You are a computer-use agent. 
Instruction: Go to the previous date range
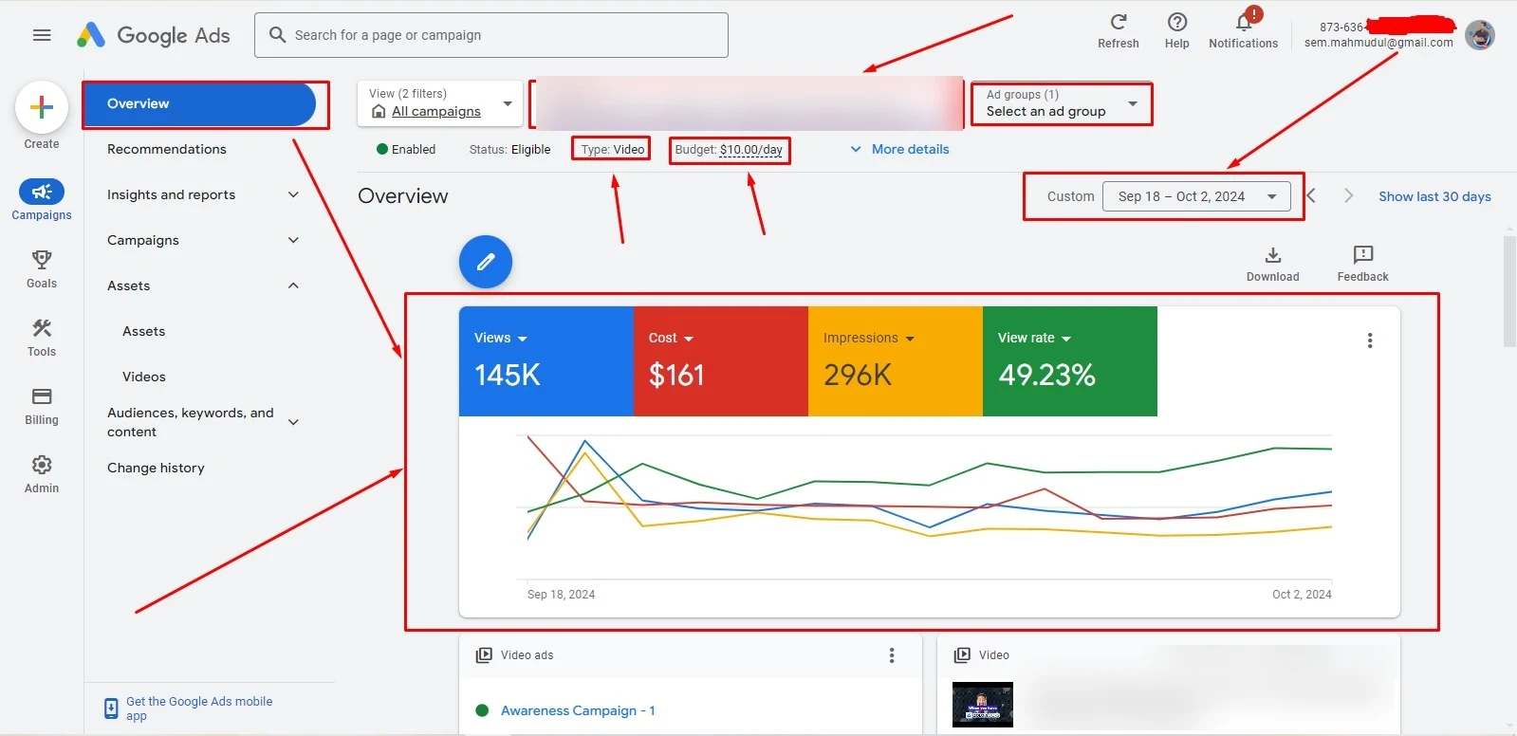(x=1311, y=196)
